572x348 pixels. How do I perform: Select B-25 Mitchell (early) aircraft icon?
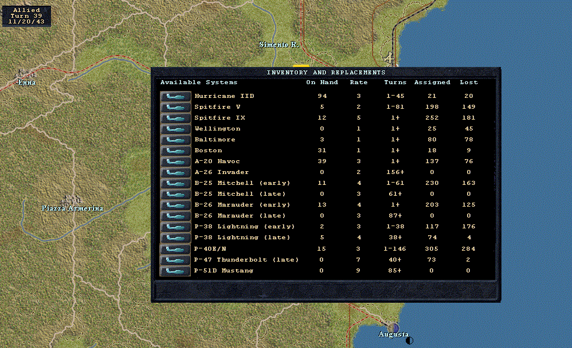click(175, 183)
